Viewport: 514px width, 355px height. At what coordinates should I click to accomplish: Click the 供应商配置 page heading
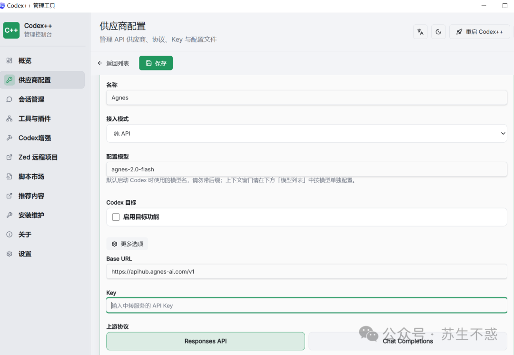(123, 26)
